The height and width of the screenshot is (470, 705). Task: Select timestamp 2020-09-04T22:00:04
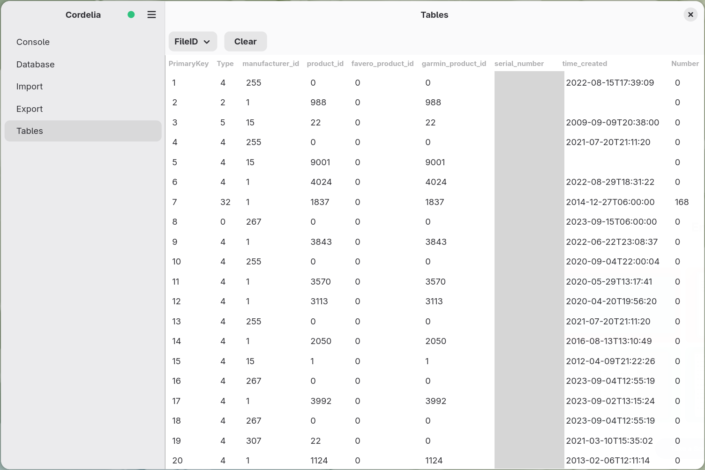[x=612, y=262]
